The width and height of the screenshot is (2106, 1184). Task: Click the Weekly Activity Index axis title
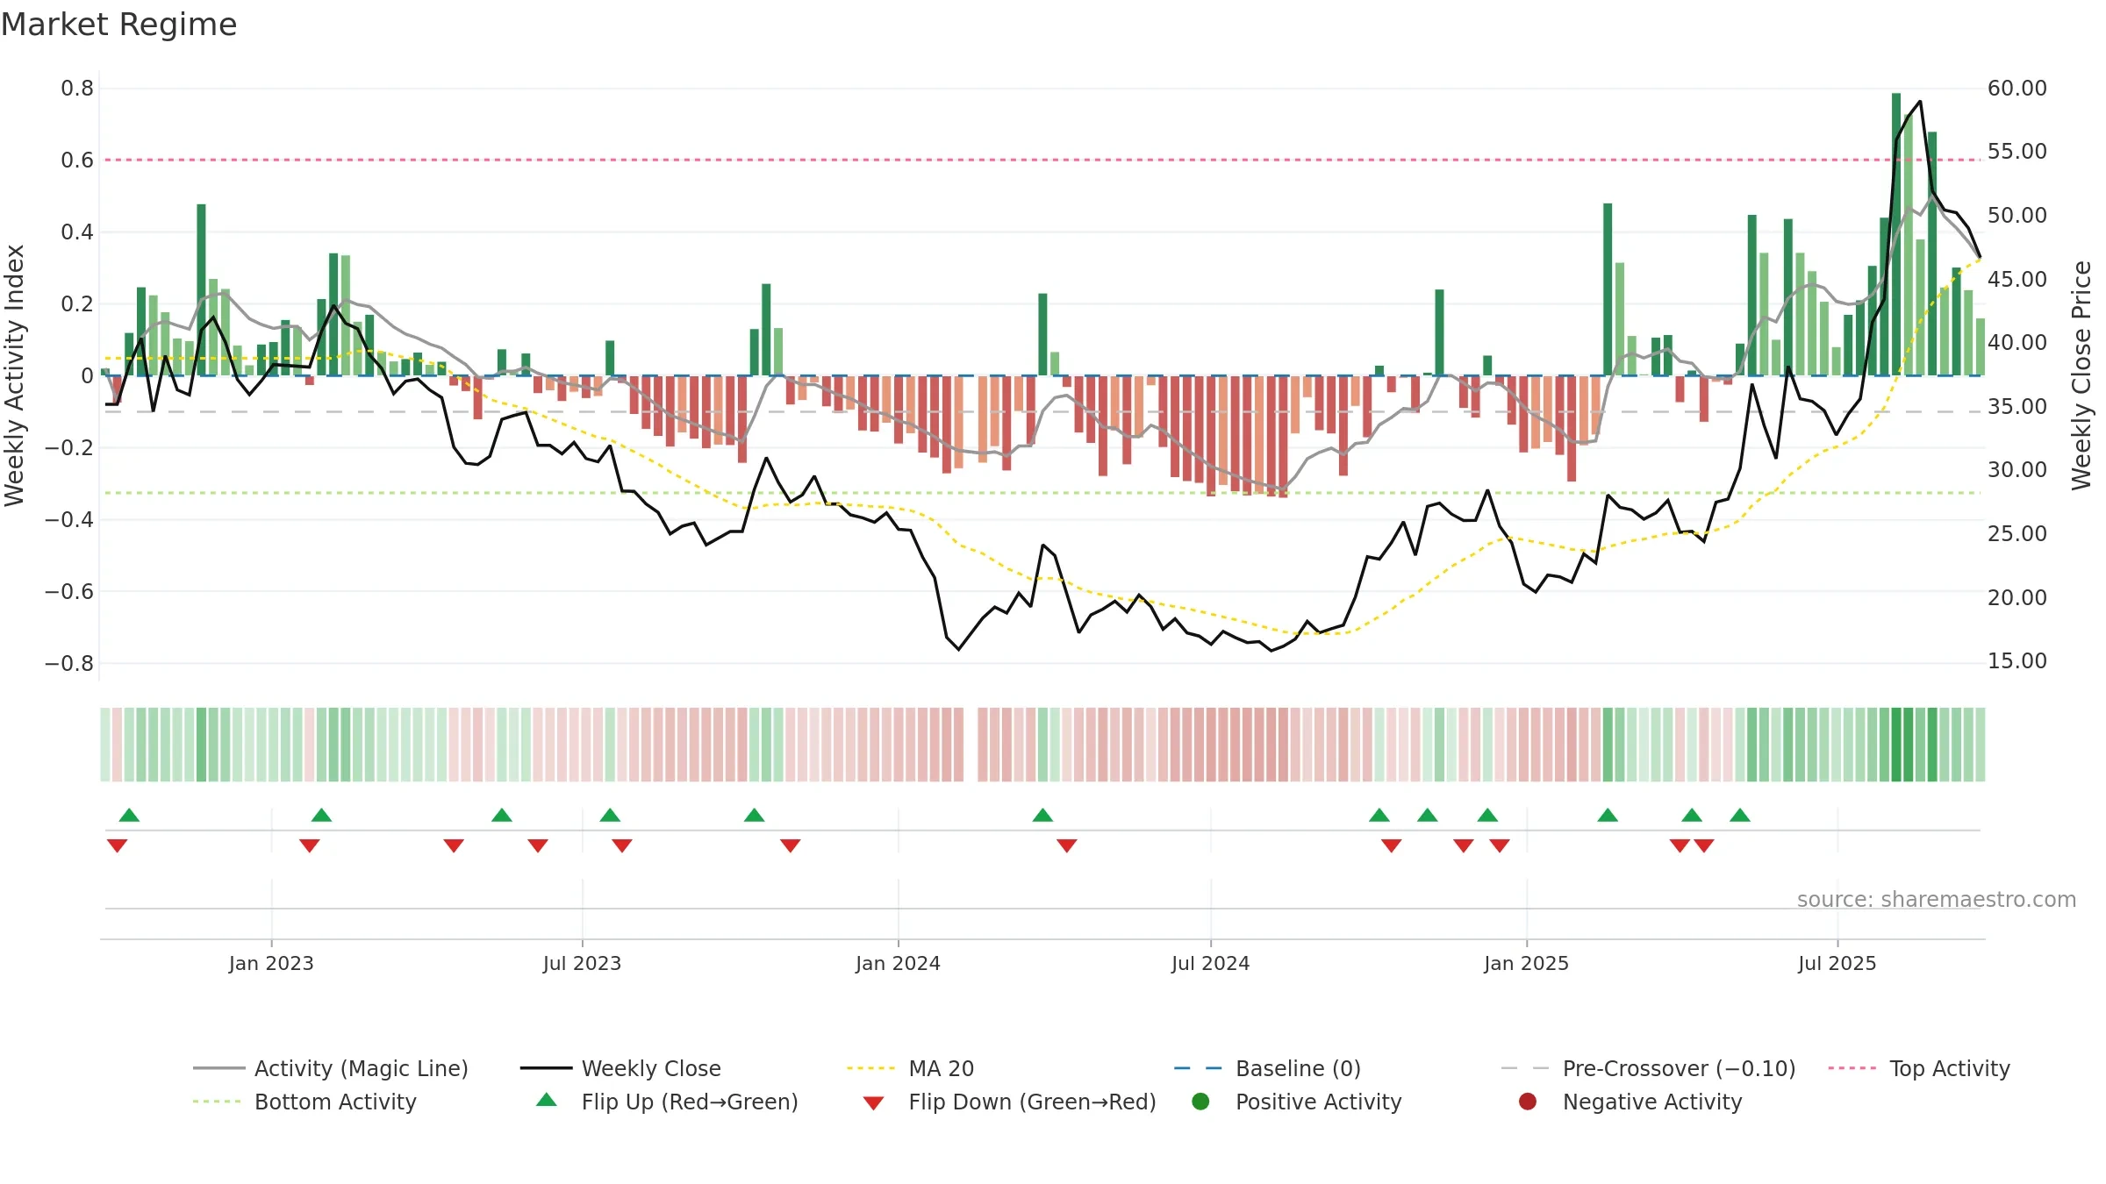coord(14,375)
